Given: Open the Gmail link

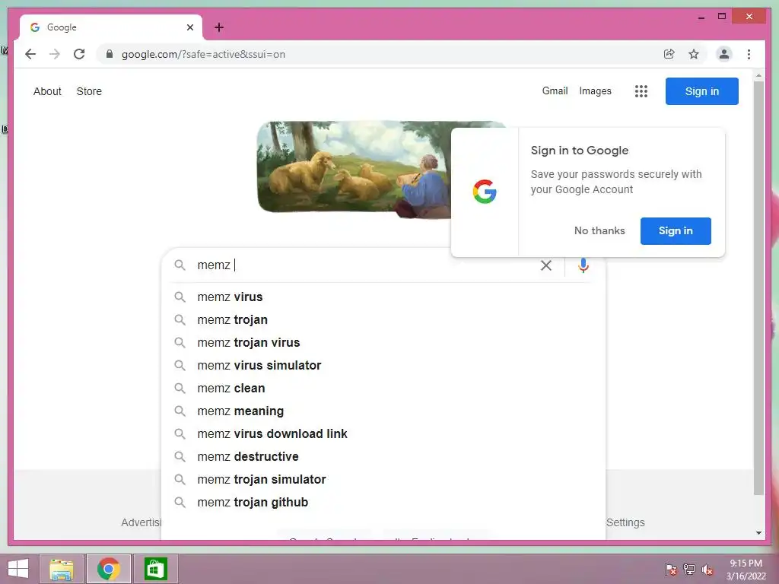Looking at the screenshot, I should pos(555,91).
